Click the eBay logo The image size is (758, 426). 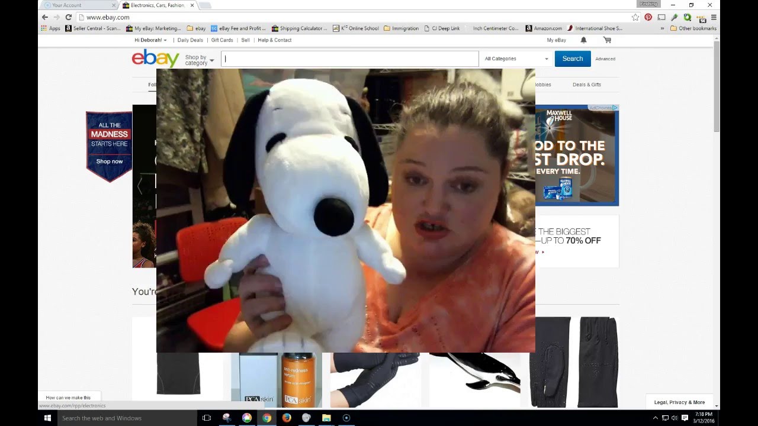pos(155,59)
